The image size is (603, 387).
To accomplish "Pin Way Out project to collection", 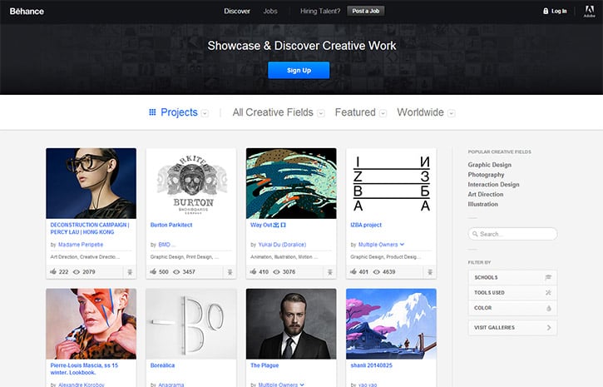I will pos(330,272).
